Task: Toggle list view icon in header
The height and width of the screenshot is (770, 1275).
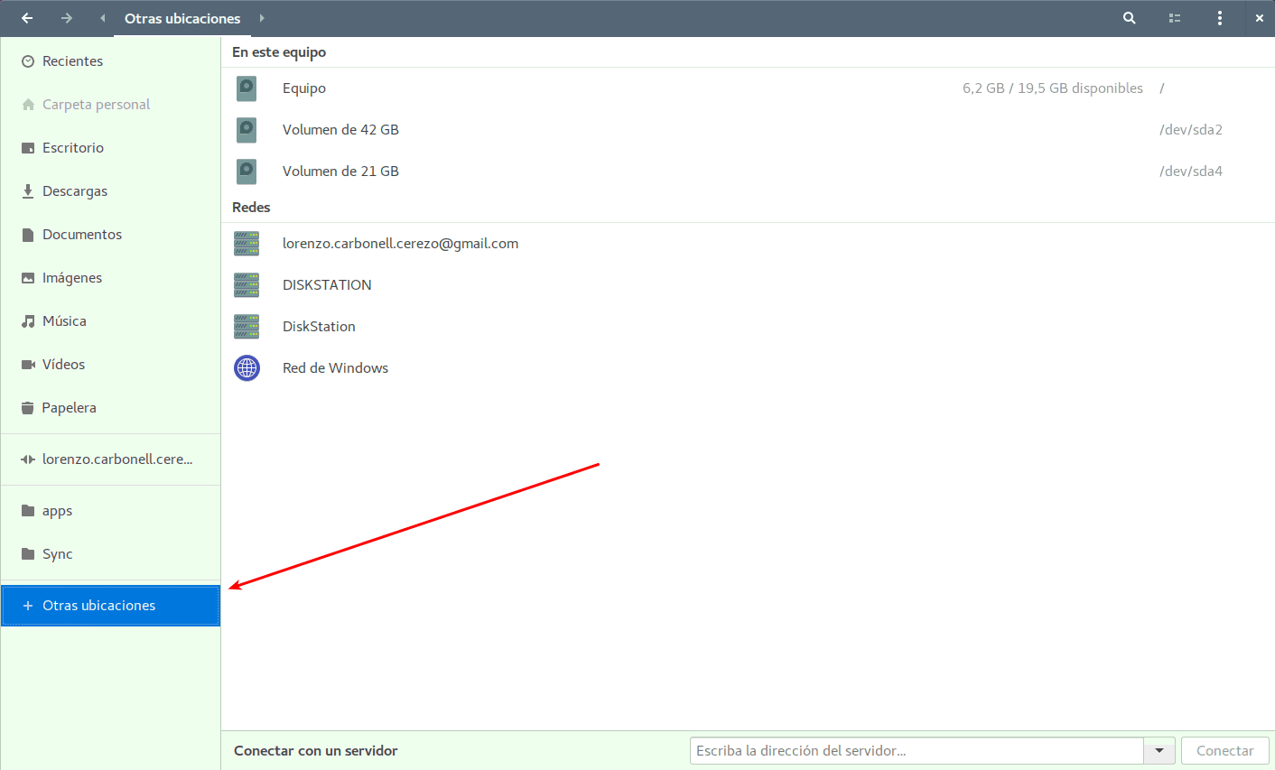Action: click(x=1175, y=18)
